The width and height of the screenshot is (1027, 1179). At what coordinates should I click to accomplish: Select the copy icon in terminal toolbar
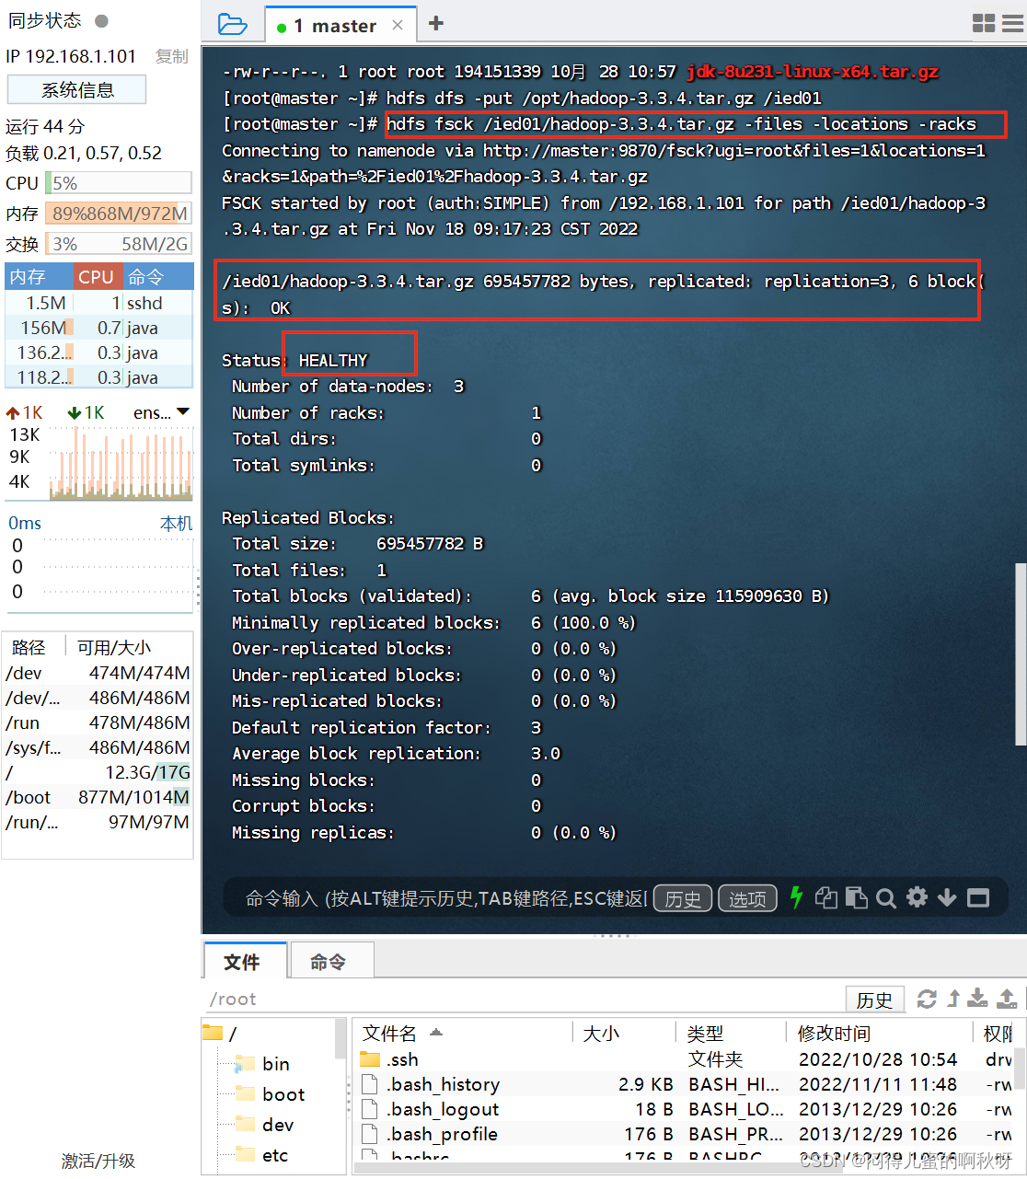[825, 897]
